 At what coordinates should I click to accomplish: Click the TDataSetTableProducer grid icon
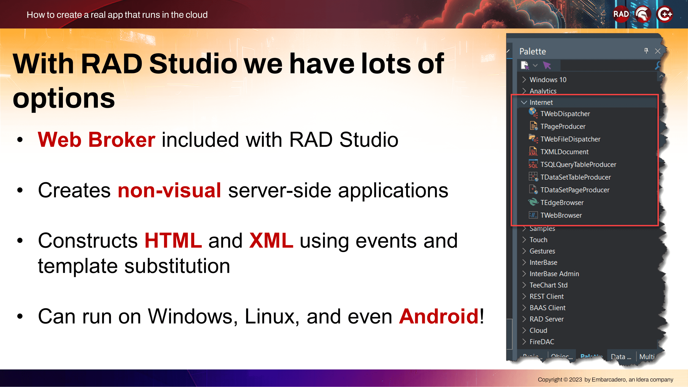tap(533, 177)
